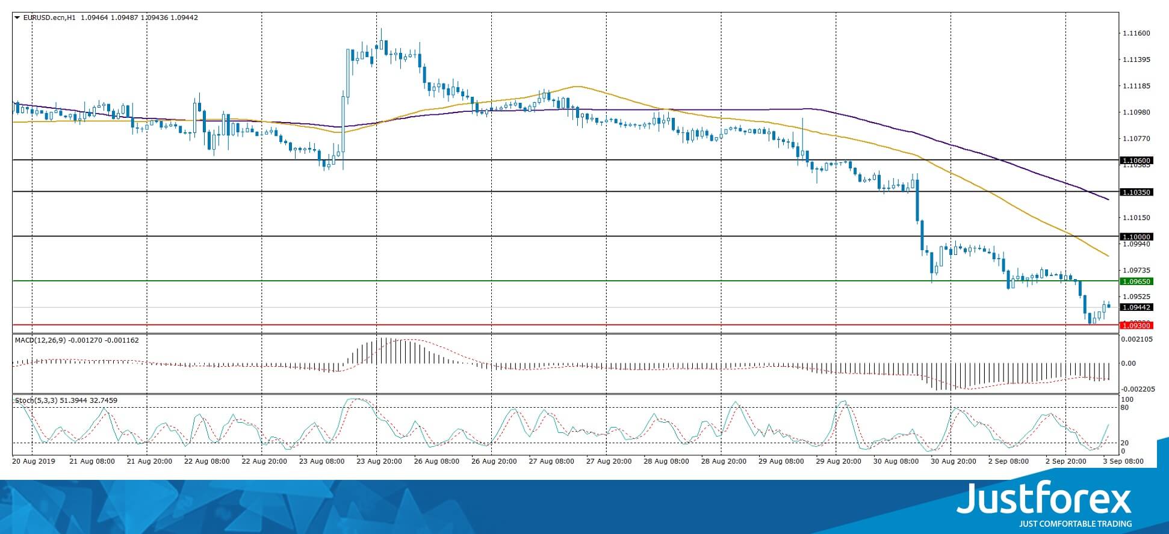This screenshot has width=1169, height=534.
Task: Click the 22 Aug 08:00 time label
Action: (x=206, y=461)
